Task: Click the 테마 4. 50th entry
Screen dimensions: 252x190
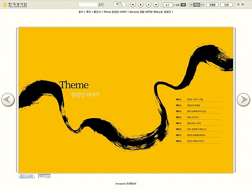Action: point(198,117)
